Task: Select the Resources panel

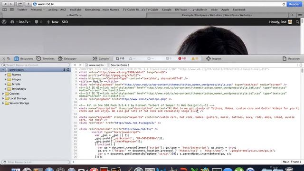Action: [x=24, y=58]
